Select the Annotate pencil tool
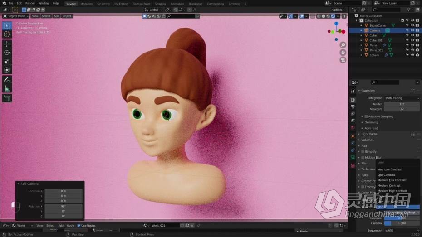 pos(7,80)
